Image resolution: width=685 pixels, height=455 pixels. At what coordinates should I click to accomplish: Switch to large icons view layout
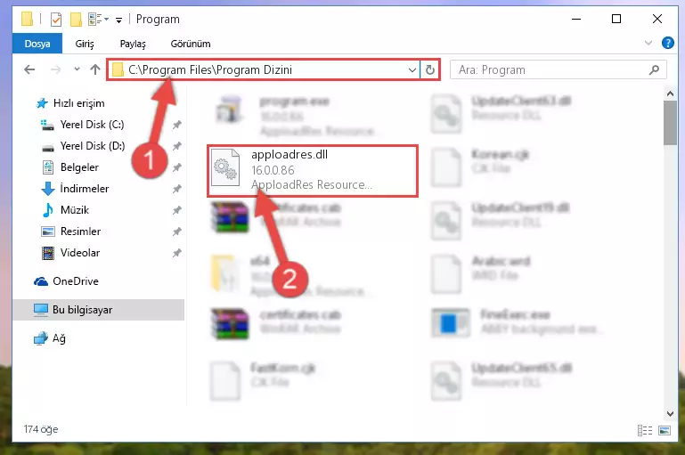click(664, 431)
